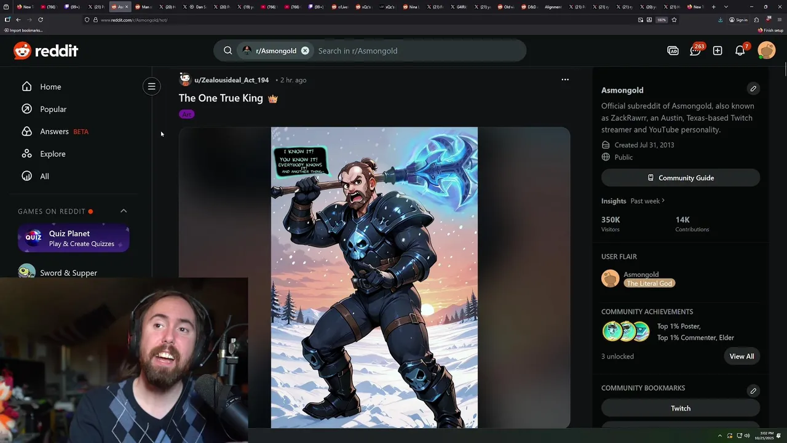Click Finish setup in bookmarks bar
Screen dimensions: 787x443
coord(771,30)
